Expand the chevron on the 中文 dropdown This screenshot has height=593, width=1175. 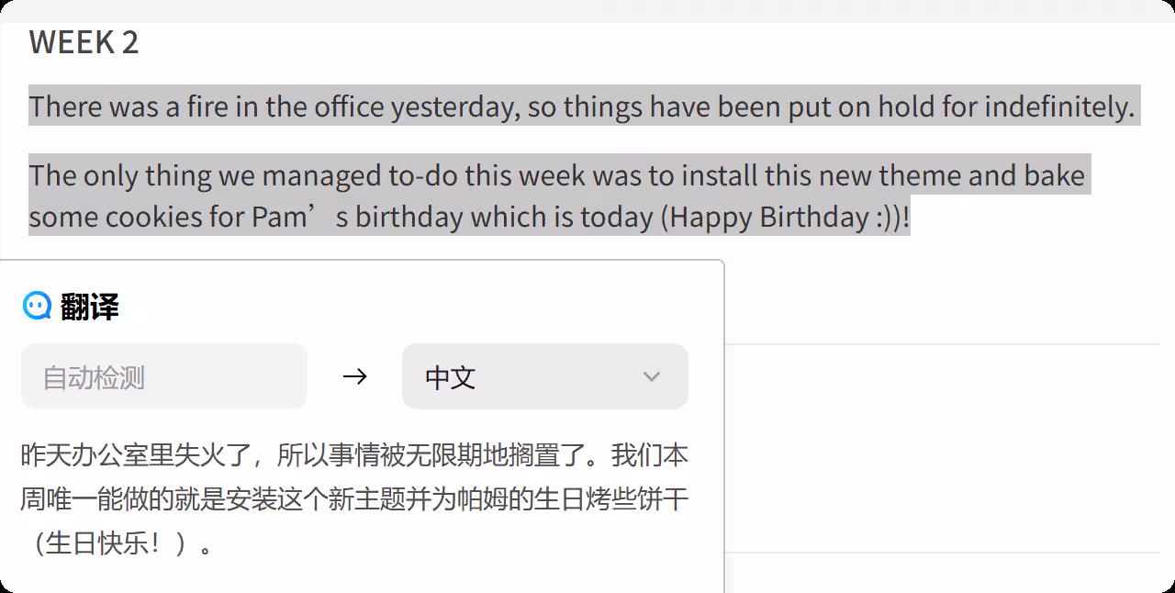pyautogui.click(x=652, y=376)
